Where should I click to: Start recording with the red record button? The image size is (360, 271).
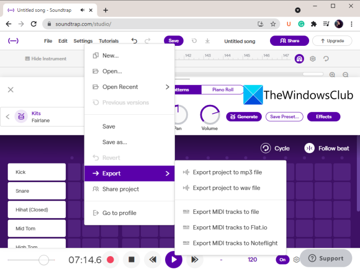tap(111, 260)
